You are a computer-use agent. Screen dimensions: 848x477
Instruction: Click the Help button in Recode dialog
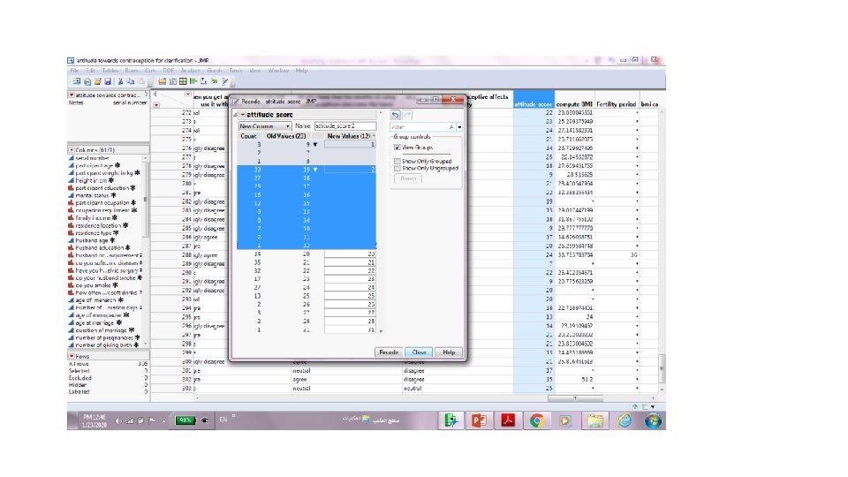(449, 352)
